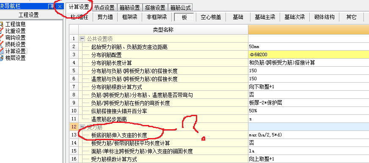The width and height of the screenshot is (369, 163).
Task: Select the row 分布钢筋配置
Action: pyautogui.click(x=163, y=55)
